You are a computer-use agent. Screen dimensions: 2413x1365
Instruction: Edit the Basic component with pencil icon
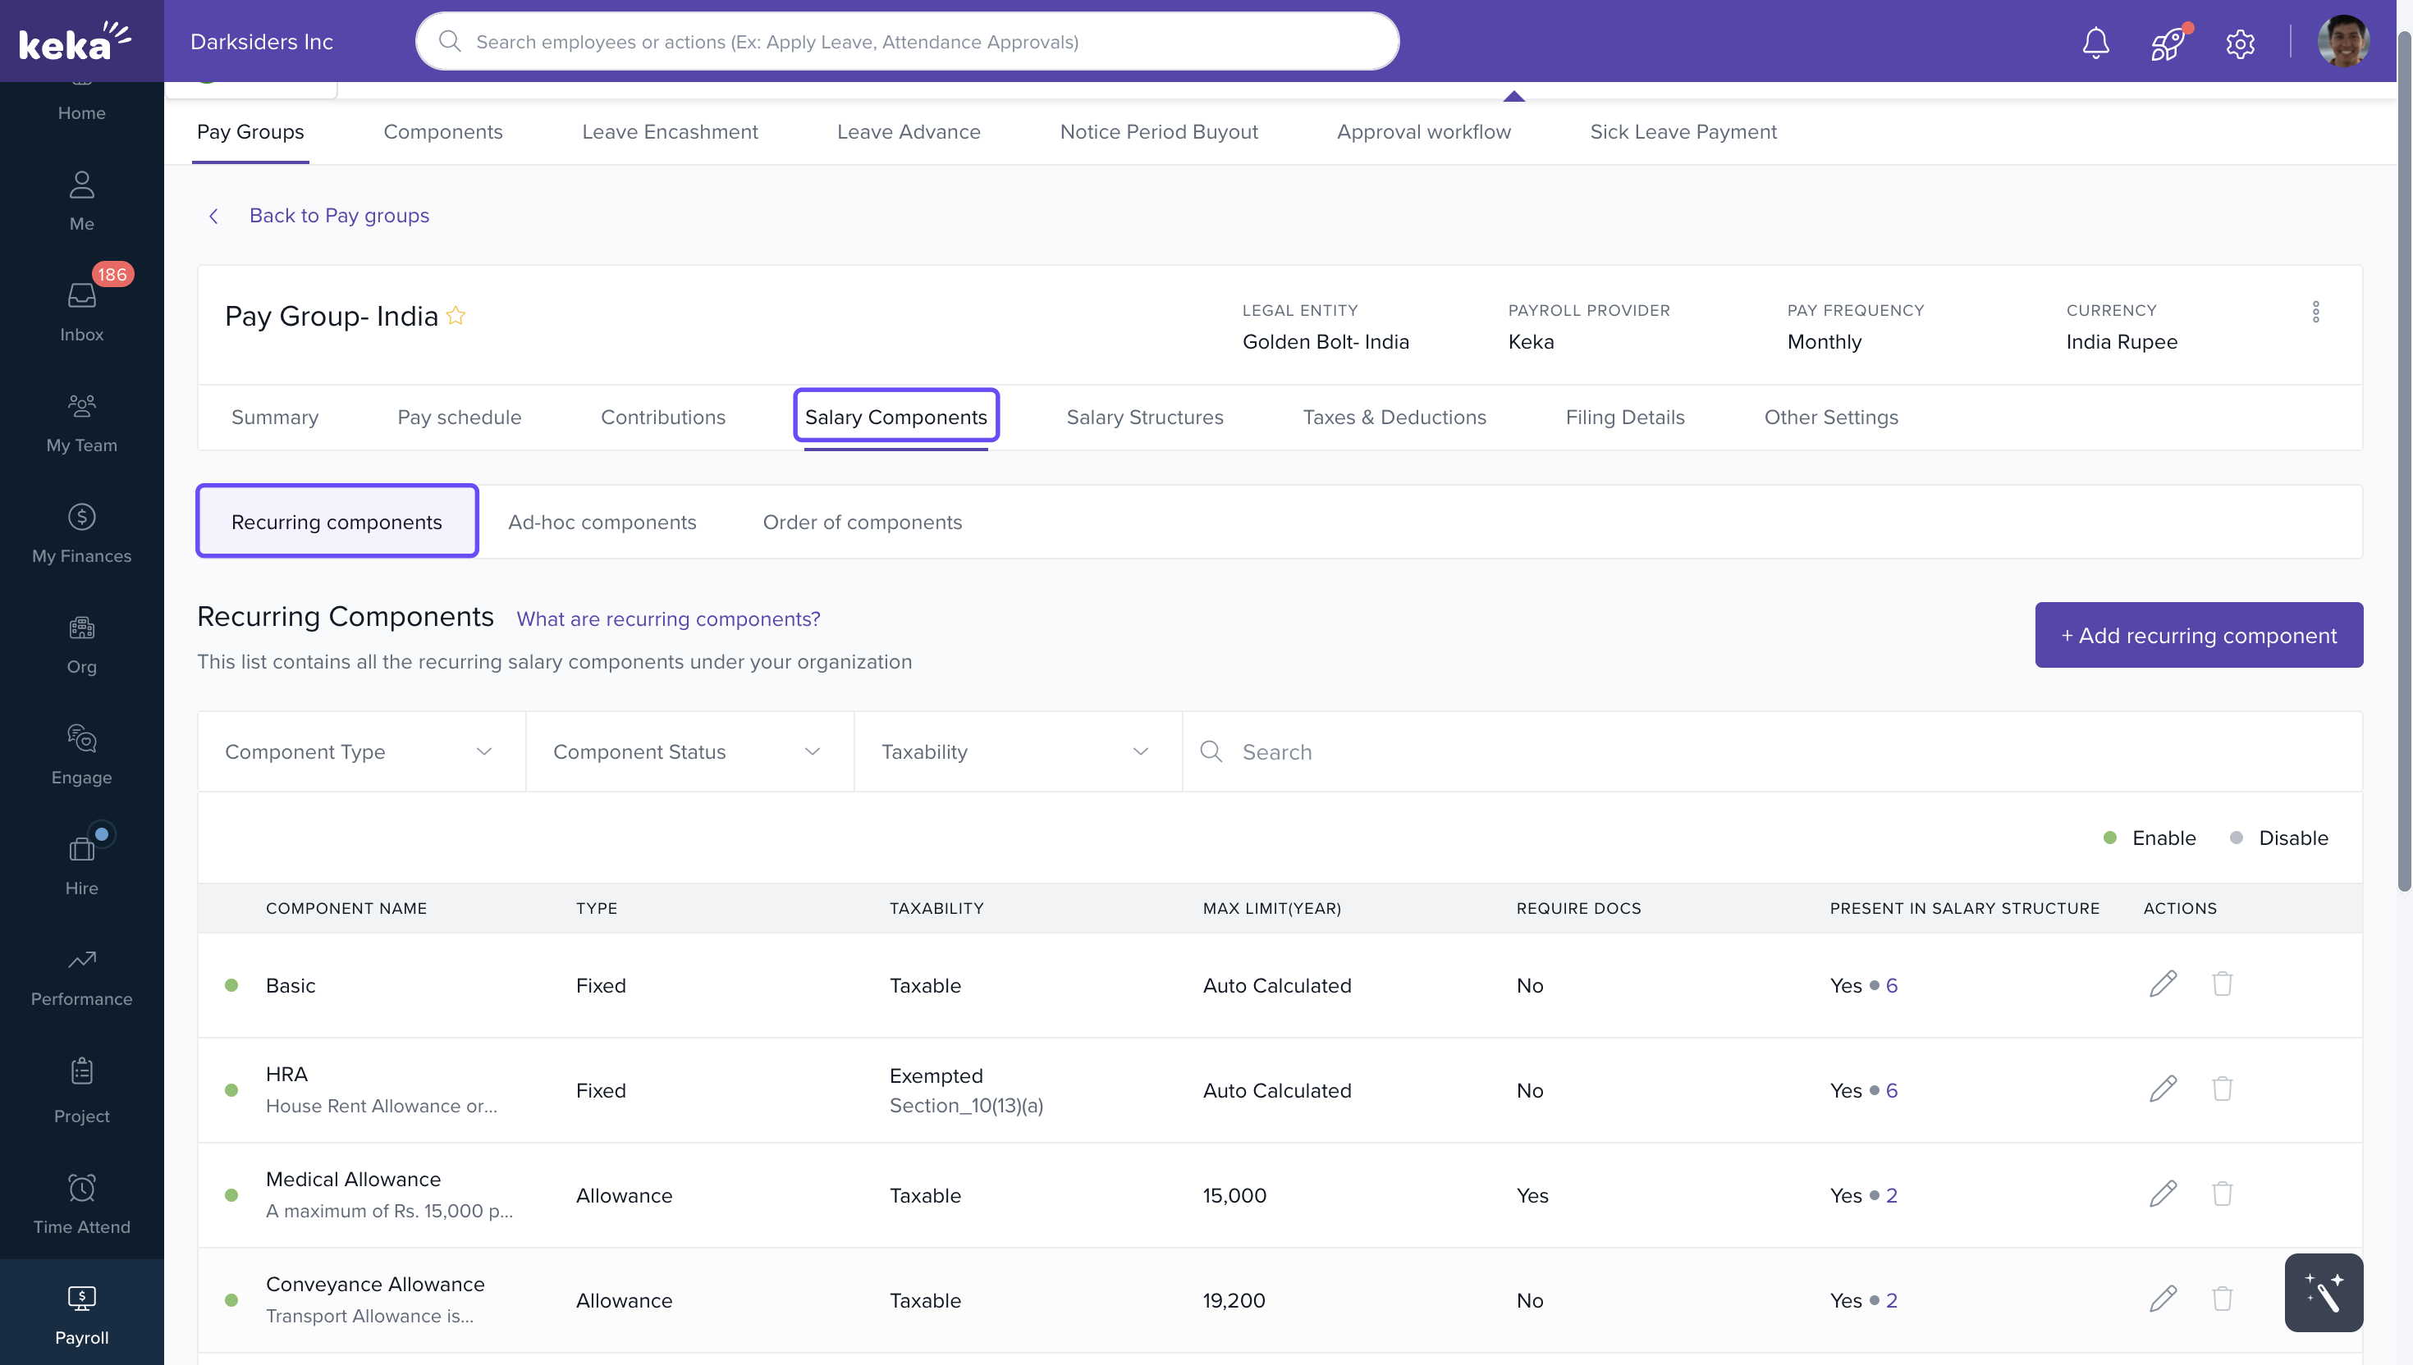pyautogui.click(x=2163, y=984)
